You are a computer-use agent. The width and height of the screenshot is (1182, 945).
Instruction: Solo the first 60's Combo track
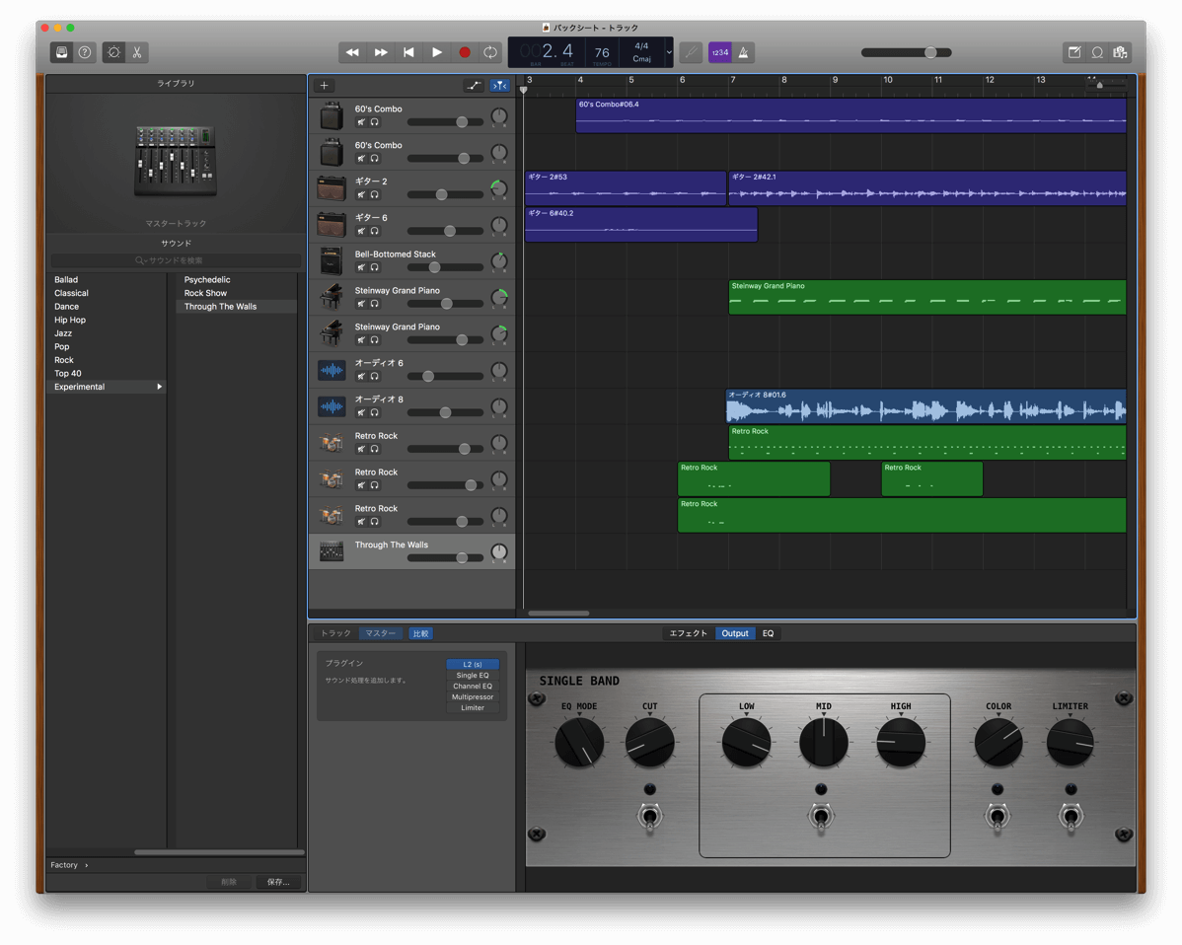(x=375, y=122)
